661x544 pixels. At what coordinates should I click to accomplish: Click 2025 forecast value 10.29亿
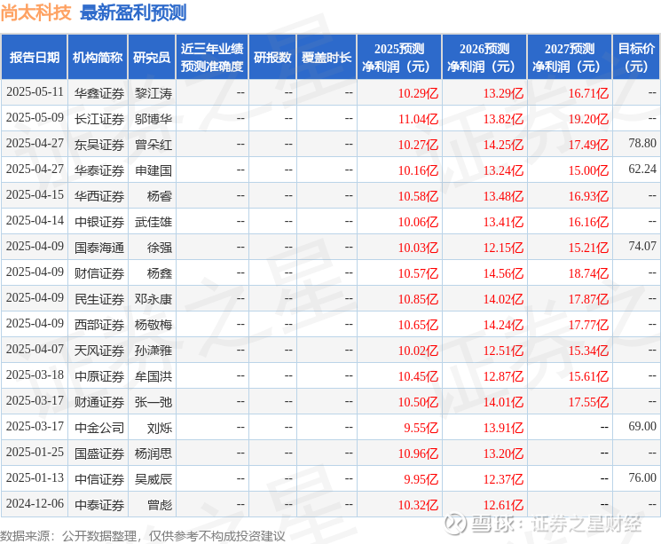coord(418,93)
